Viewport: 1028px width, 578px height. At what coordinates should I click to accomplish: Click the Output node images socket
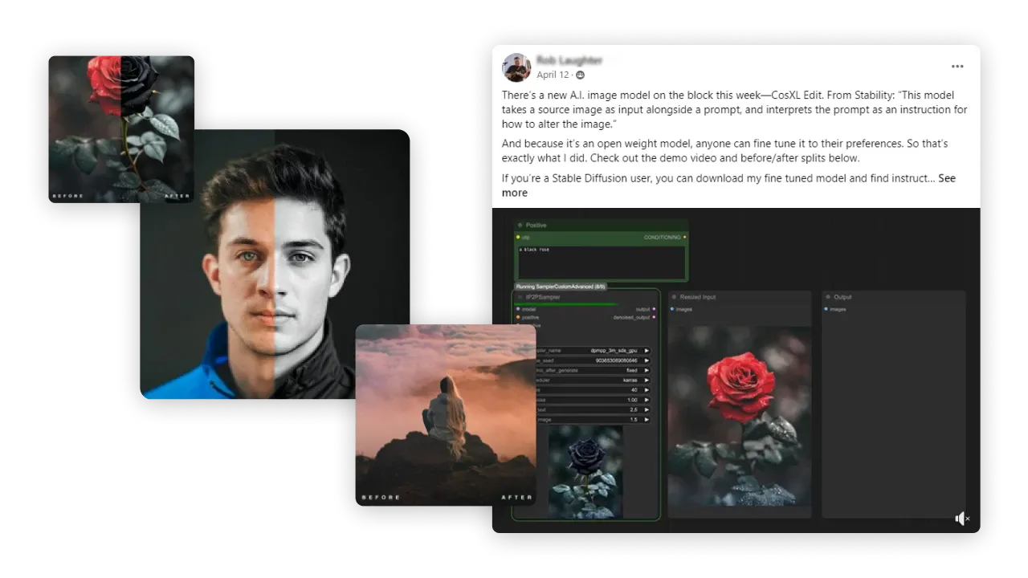click(x=826, y=309)
